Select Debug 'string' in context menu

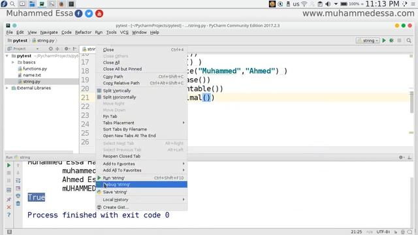point(142,184)
